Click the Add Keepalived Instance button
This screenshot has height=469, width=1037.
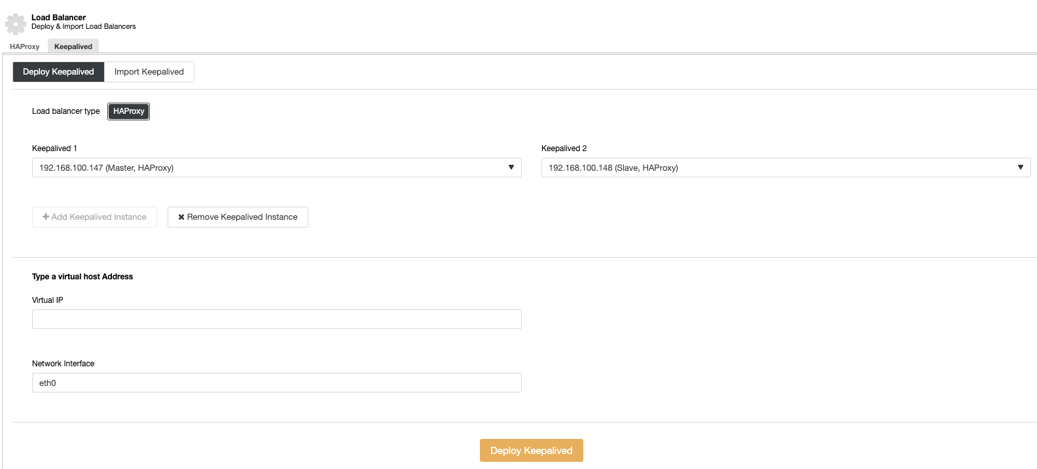coord(94,217)
